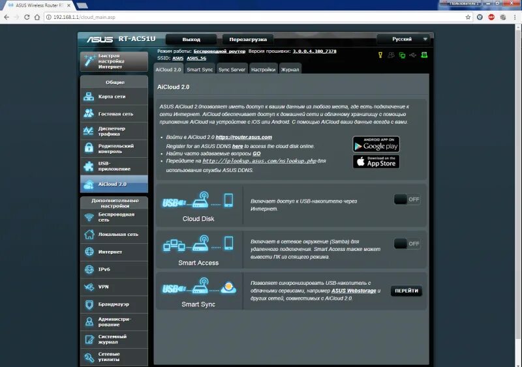522x367 pixels.
Task: Open the Русский language dropdown
Action: click(403, 39)
